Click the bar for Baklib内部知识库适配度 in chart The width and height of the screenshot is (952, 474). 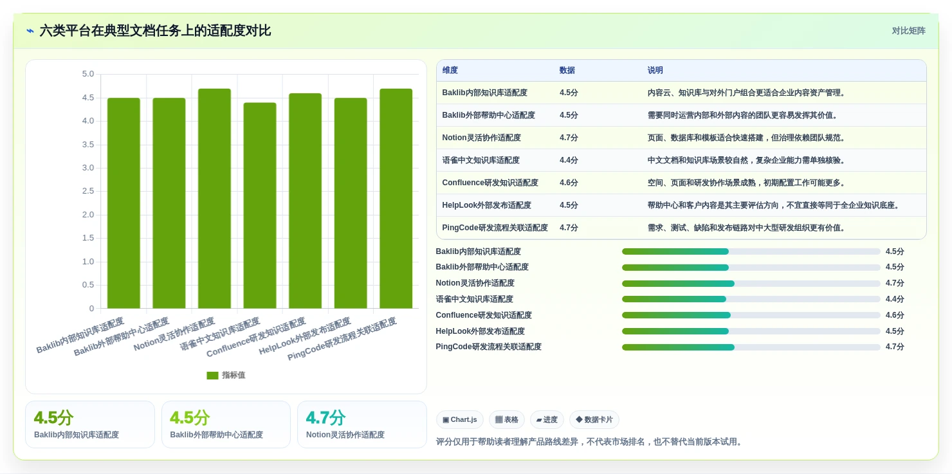coord(124,203)
